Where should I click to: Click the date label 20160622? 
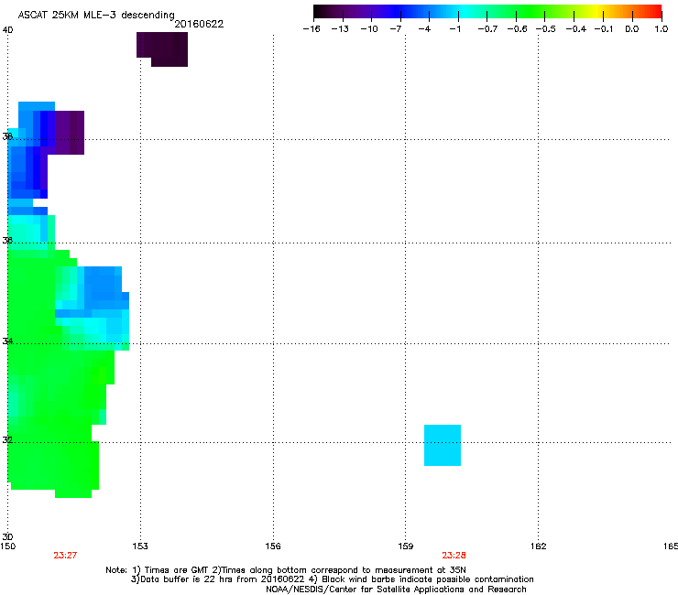pyautogui.click(x=199, y=24)
